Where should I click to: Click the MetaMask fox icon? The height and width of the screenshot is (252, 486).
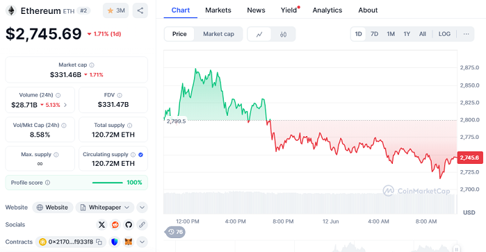pyautogui.click(x=129, y=242)
